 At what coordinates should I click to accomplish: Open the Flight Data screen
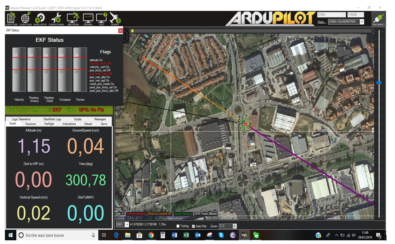(x=11, y=19)
